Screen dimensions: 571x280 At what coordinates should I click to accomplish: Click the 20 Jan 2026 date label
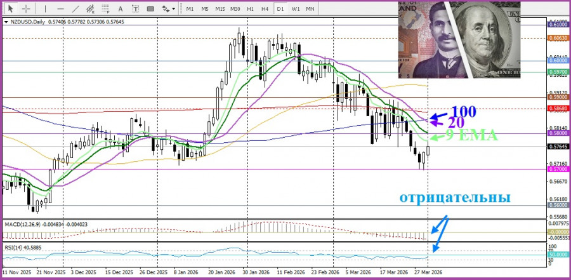coord(222,273)
